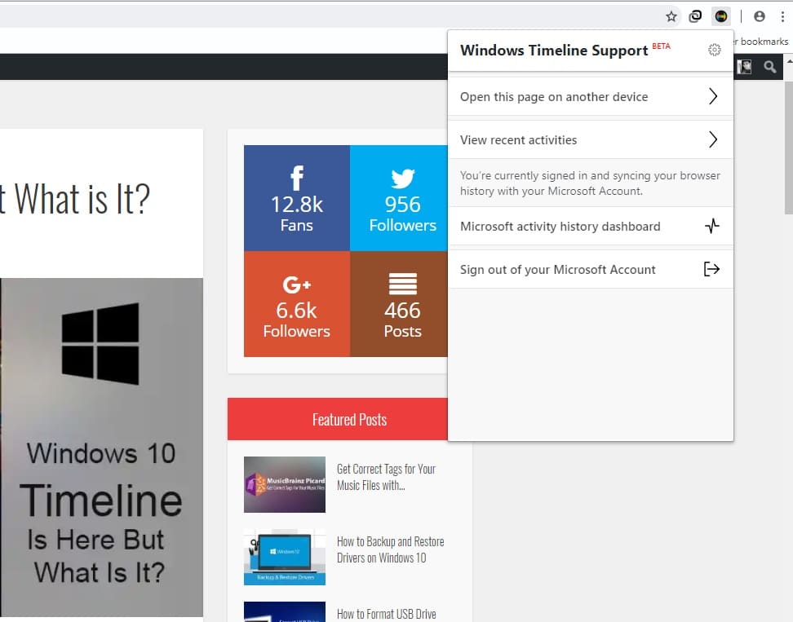The width and height of the screenshot is (793, 622).
Task: Click the activity pulse icon
Action: pos(712,226)
